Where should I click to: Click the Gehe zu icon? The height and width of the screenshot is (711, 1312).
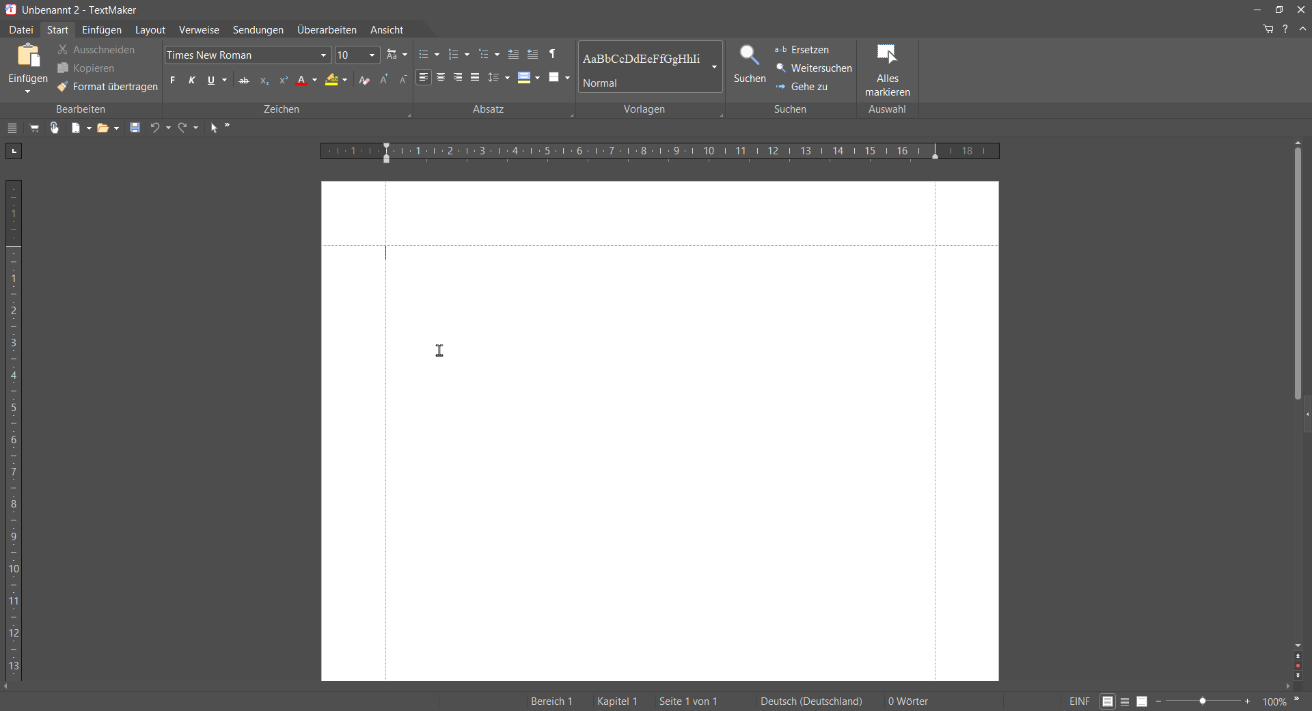click(808, 86)
